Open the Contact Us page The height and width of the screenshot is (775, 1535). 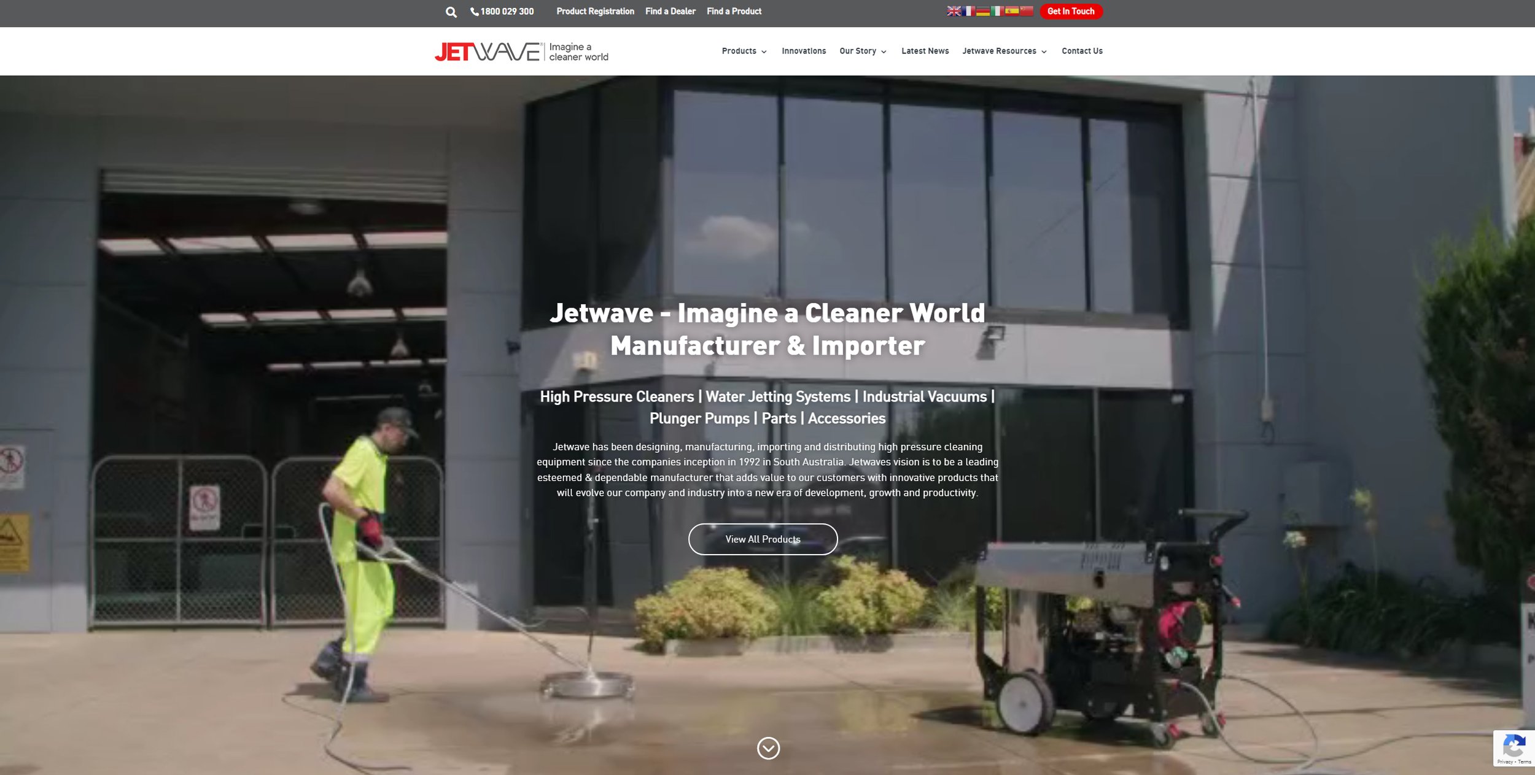pyautogui.click(x=1082, y=52)
